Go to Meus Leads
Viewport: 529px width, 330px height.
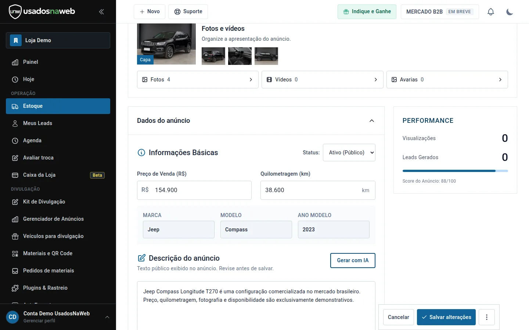58,123
